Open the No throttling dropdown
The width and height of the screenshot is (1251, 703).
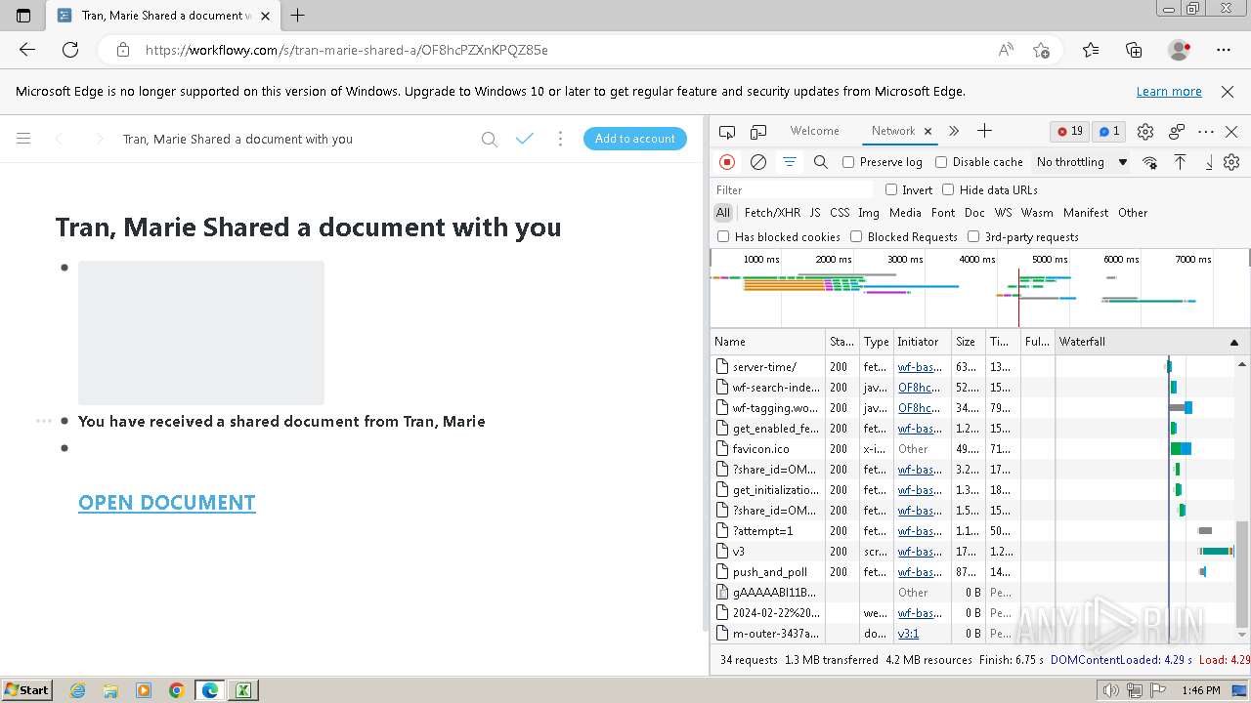pyautogui.click(x=1082, y=162)
